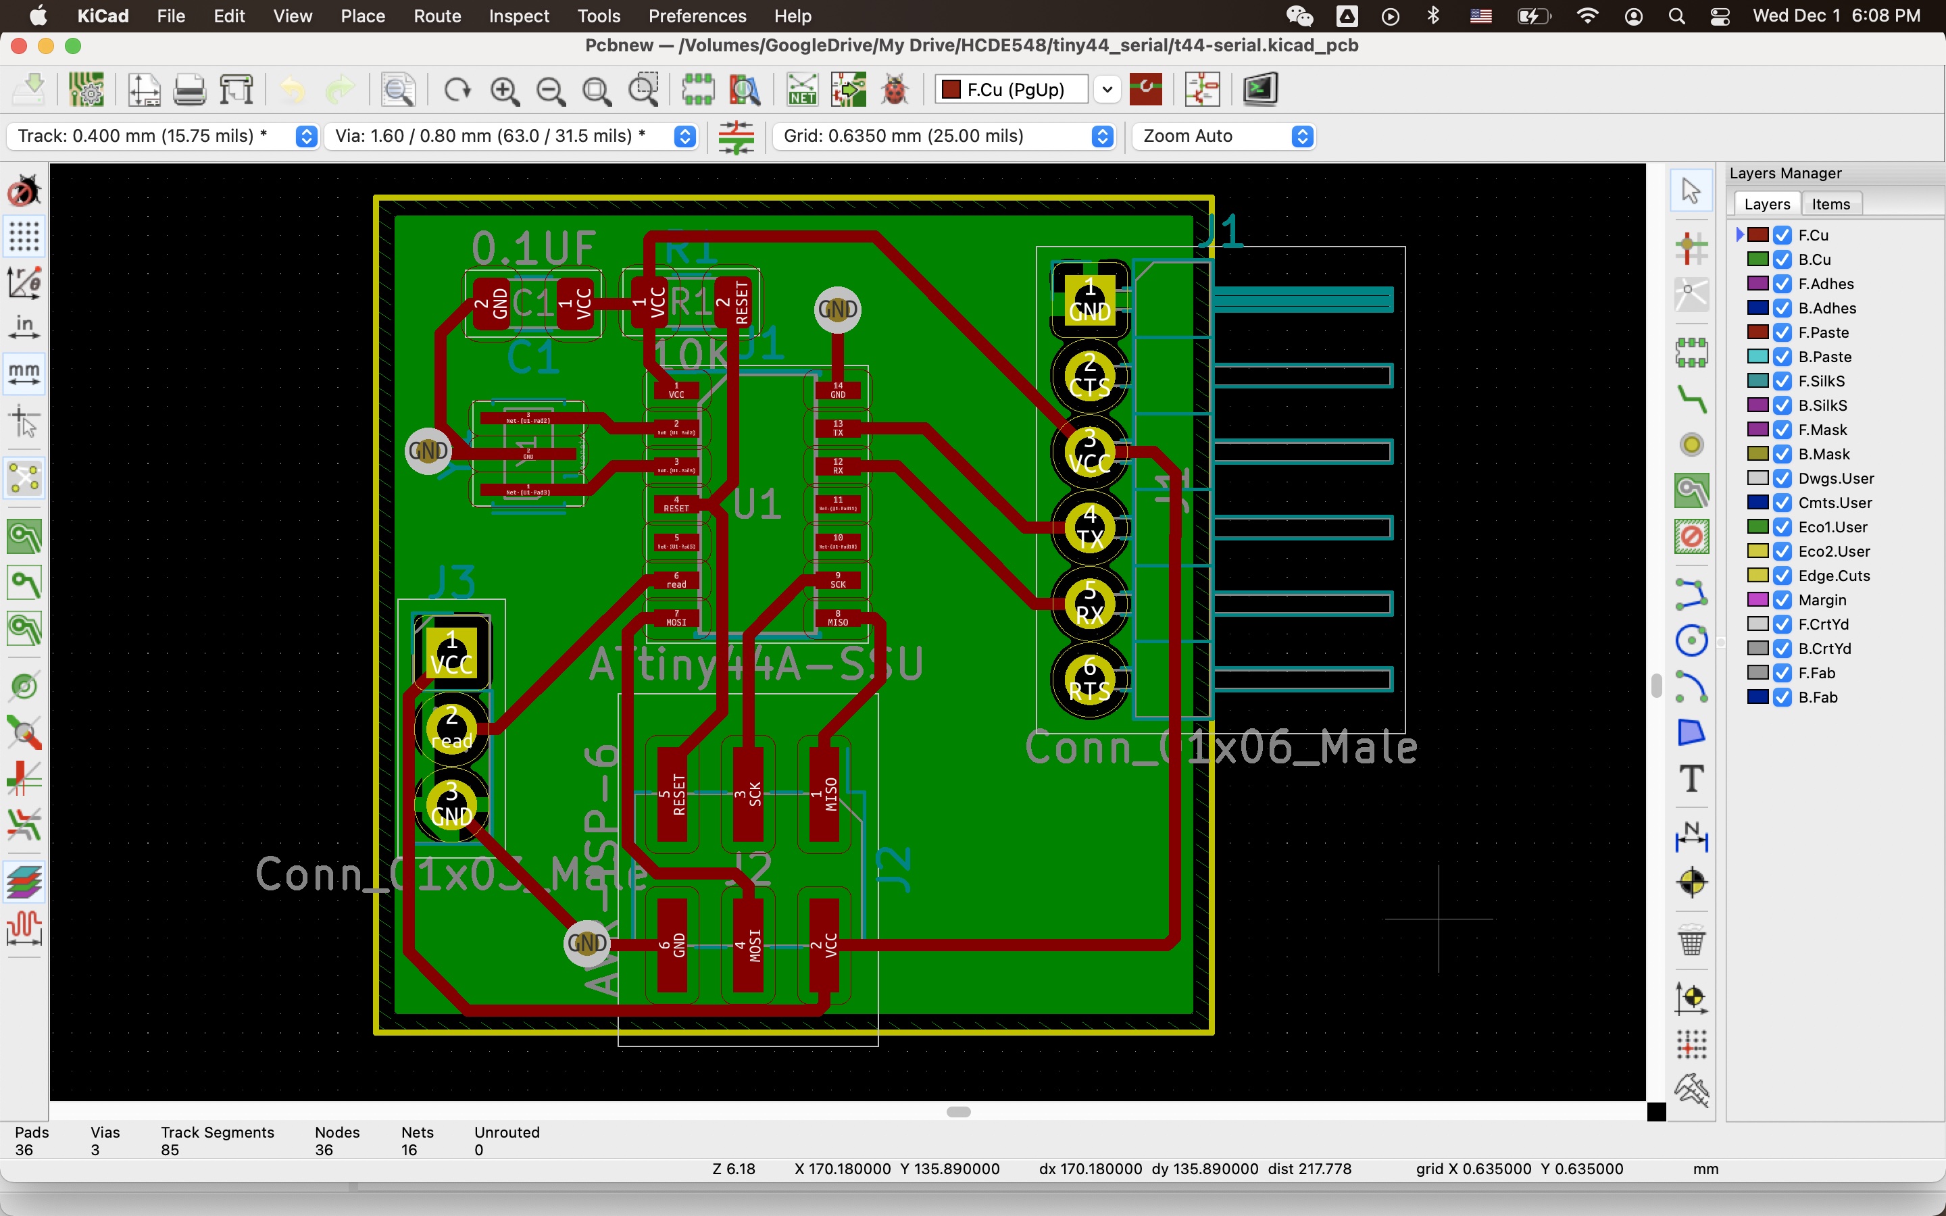The width and height of the screenshot is (1946, 1216).
Task: Toggle F.CrtYd layer visibility checkbox
Action: pyautogui.click(x=1782, y=624)
